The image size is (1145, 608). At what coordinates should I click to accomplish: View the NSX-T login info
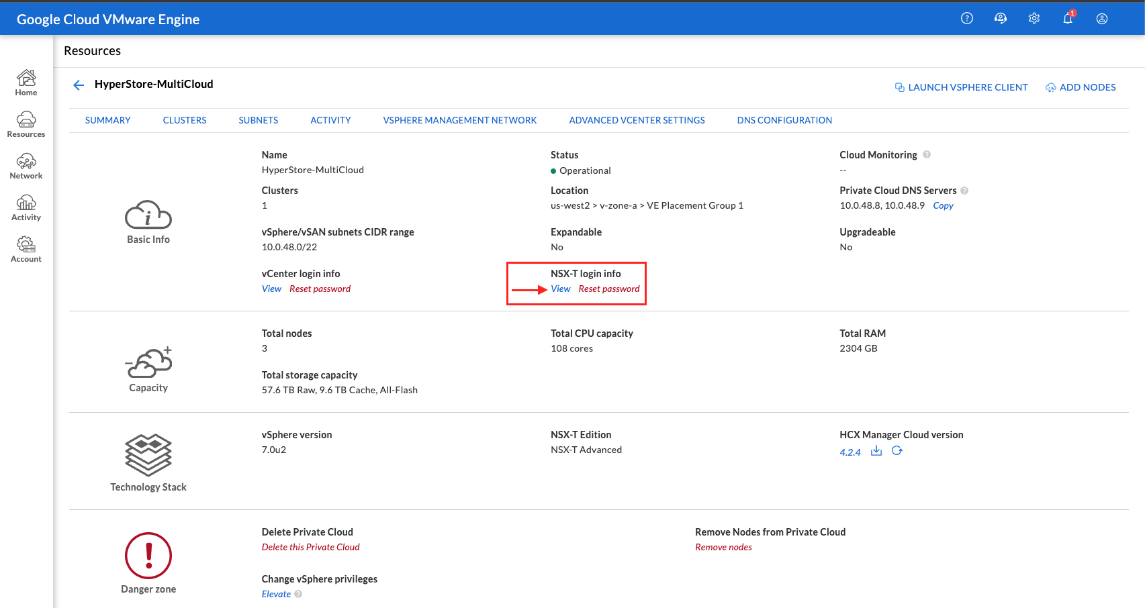click(x=561, y=289)
